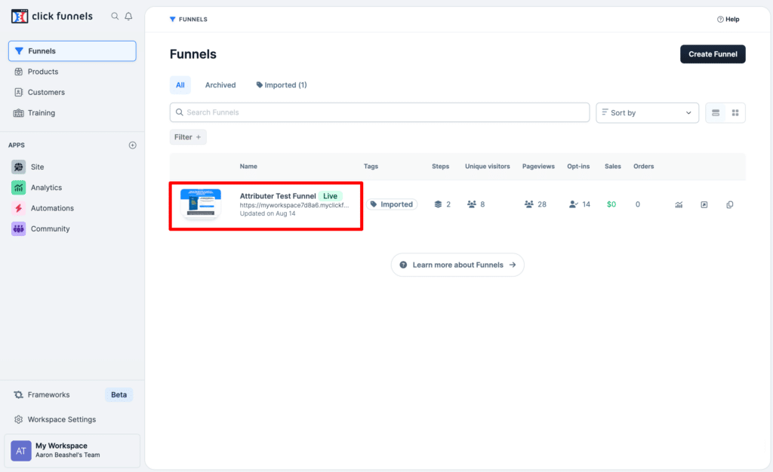773x472 pixels.
Task: Click the unique visitors icon showing 8
Action: pos(472,204)
